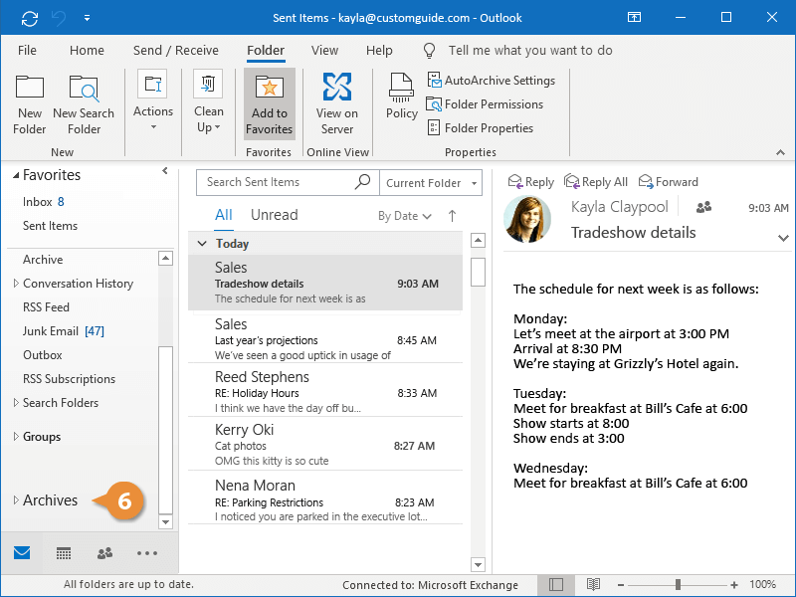The image size is (796, 597).
Task: Open the navigation more options ellipsis
Action: pos(146,553)
